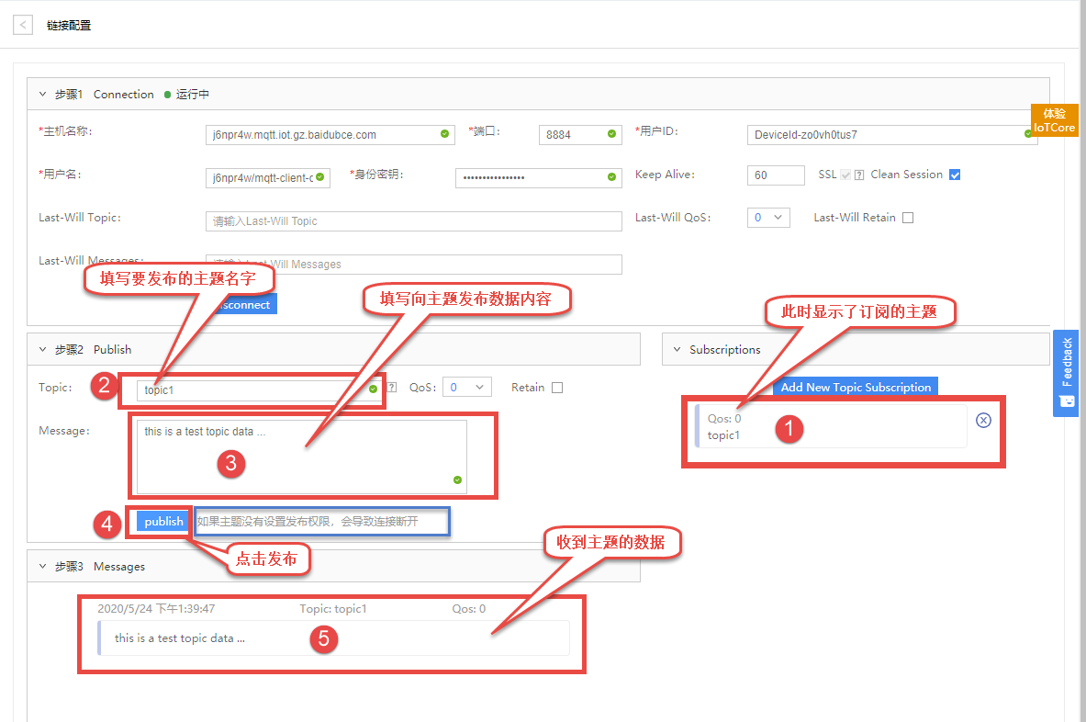Edit the Message text area
This screenshot has height=722, width=1086.
[x=302, y=457]
